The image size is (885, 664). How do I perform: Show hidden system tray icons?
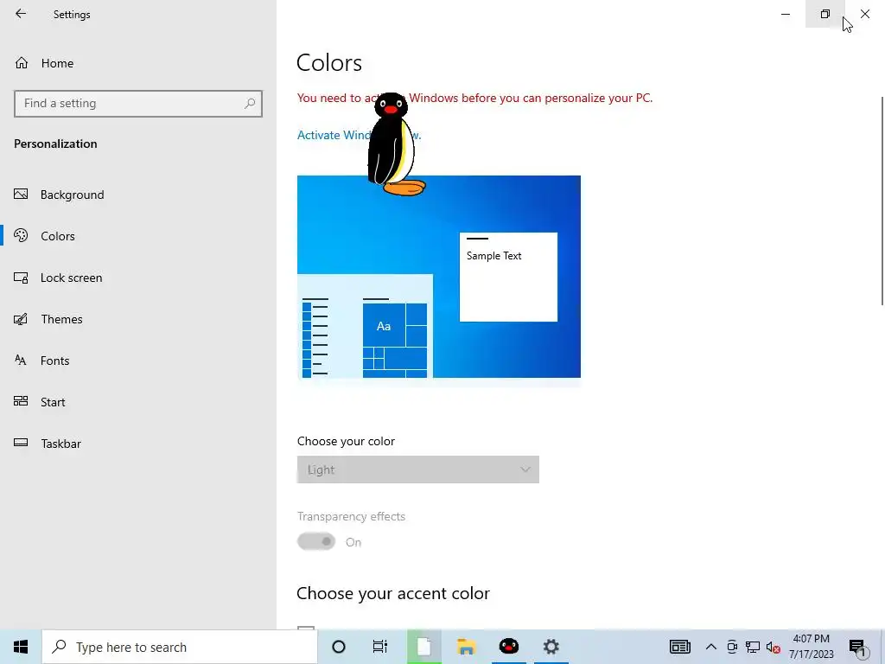point(711,647)
